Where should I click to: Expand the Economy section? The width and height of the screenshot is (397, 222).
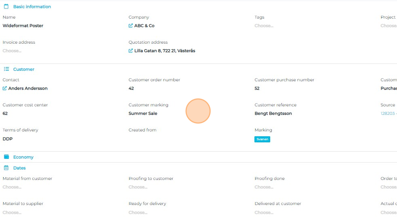[23, 157]
